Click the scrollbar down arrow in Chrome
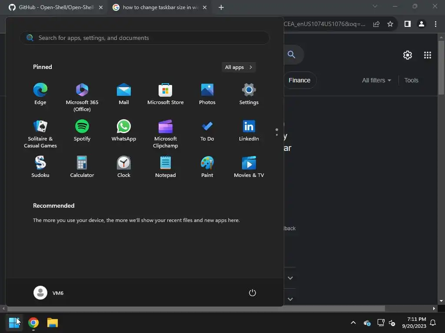Screen dimensions: 445x333 (x=441, y=301)
